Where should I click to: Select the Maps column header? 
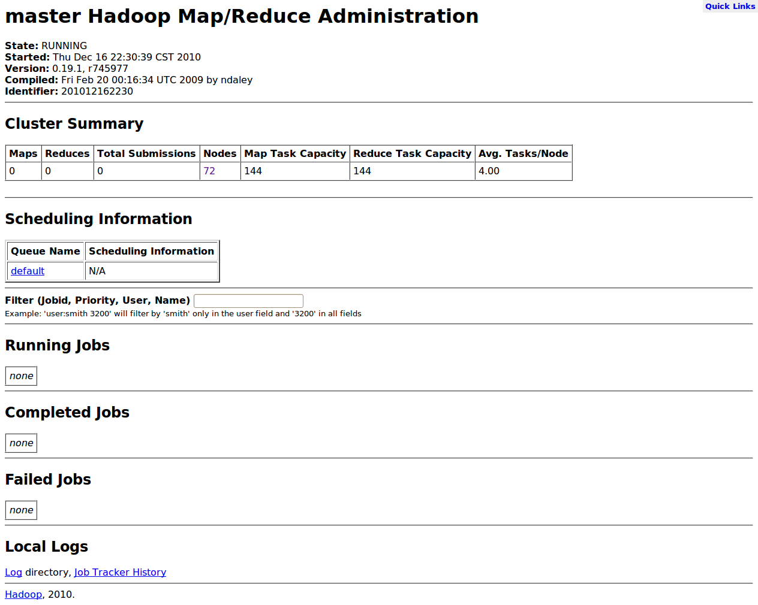tap(23, 153)
